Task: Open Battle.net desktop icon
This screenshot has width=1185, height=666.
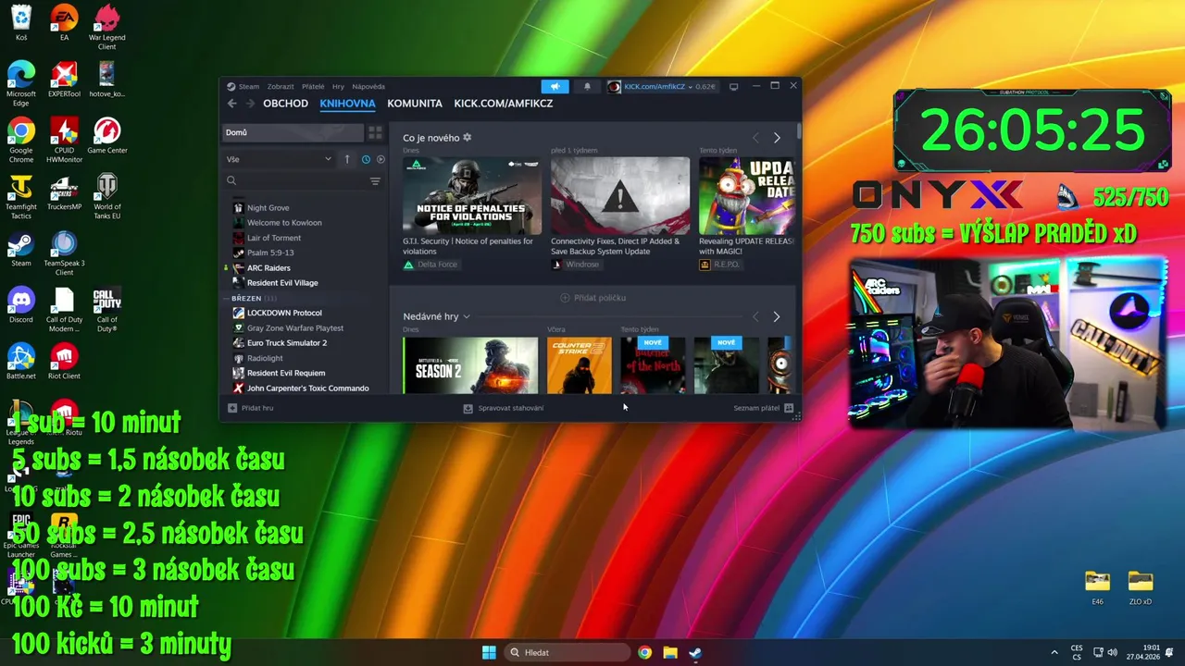Action: [20, 362]
